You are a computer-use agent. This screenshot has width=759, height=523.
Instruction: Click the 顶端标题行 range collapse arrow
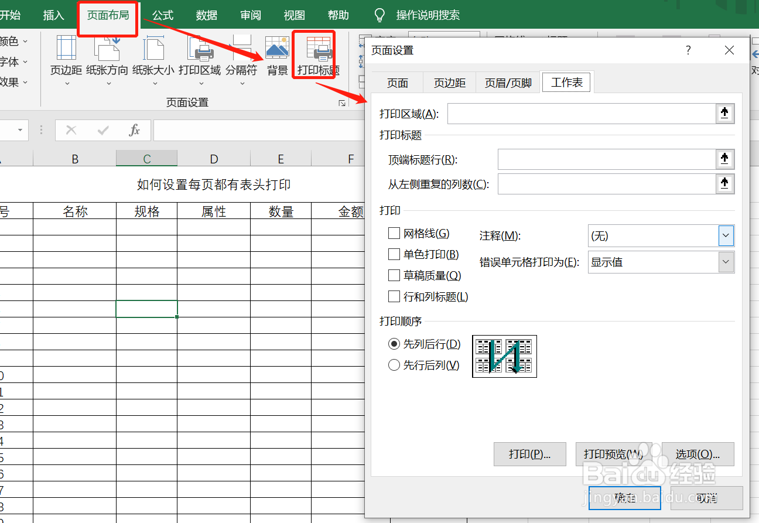pos(724,159)
